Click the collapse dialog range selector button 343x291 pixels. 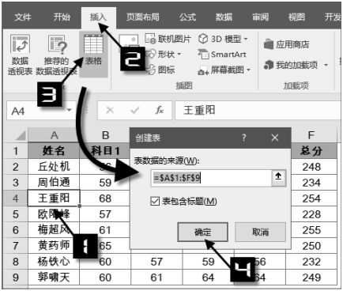tap(278, 178)
